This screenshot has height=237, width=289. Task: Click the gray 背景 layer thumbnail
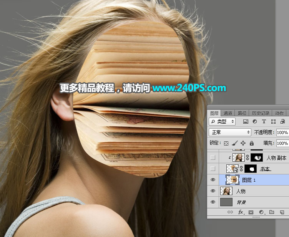pos(226,202)
